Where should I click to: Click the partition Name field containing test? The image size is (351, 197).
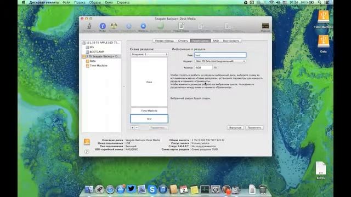tap(220, 55)
